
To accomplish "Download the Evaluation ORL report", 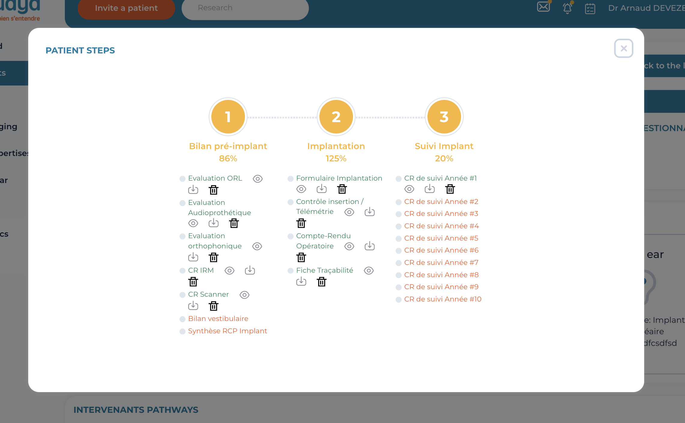I will coord(193,189).
